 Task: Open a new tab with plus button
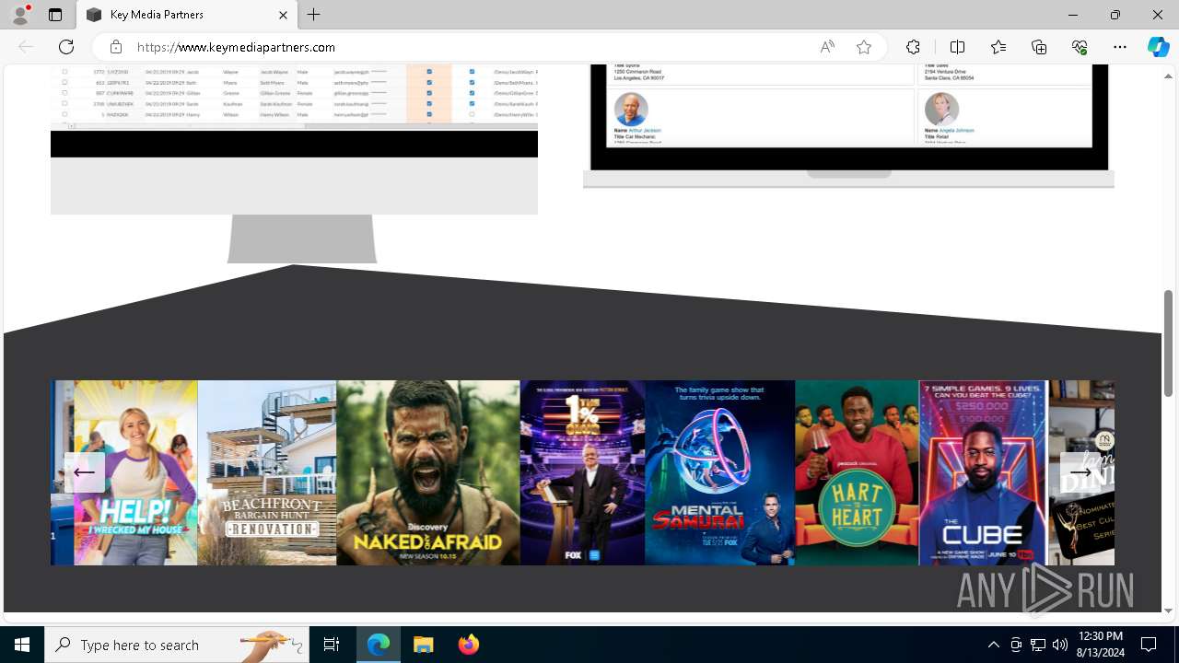(x=314, y=15)
